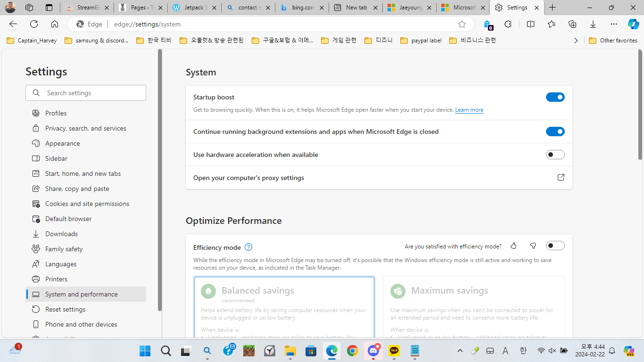The image size is (644, 362).
Task: Open your computer's proxy settings
Action: click(x=379, y=178)
